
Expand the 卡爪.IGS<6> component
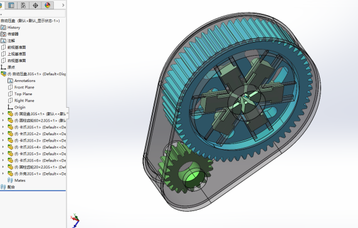pyautogui.click(x=3, y=160)
